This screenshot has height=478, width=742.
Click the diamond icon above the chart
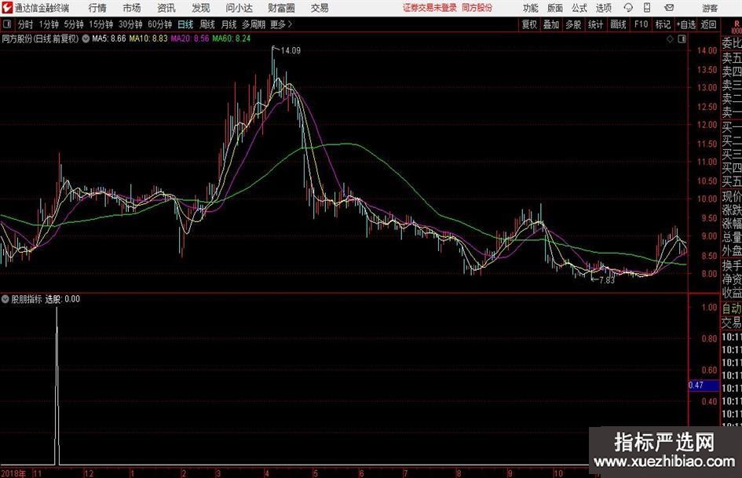[x=670, y=39]
